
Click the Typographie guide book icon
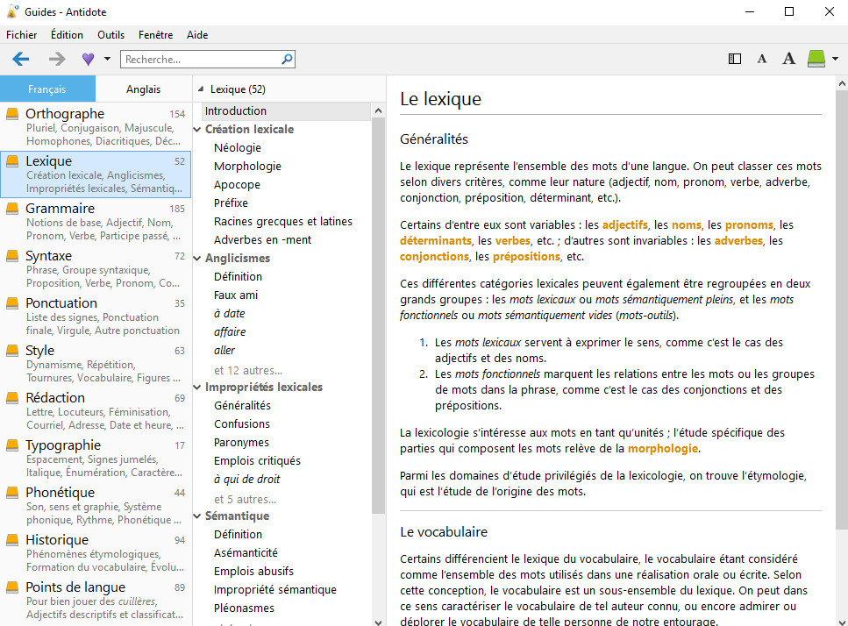[x=12, y=445]
